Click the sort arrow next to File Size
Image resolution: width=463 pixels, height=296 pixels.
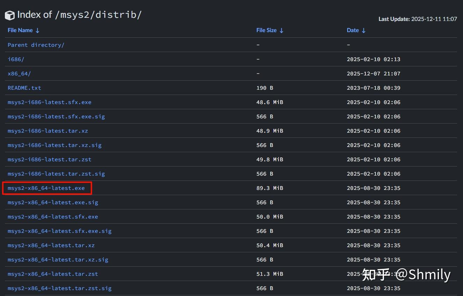tap(281, 30)
